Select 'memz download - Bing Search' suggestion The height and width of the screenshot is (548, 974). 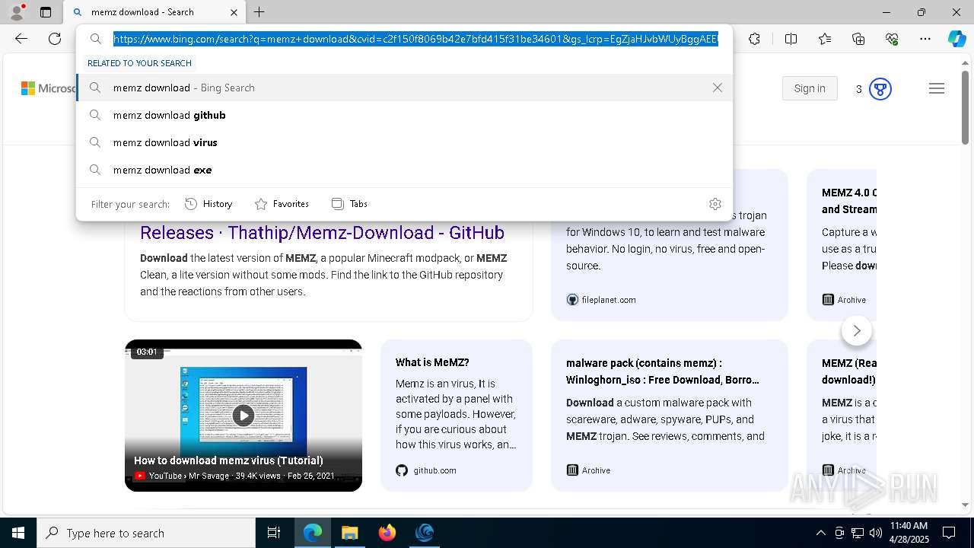click(x=404, y=88)
